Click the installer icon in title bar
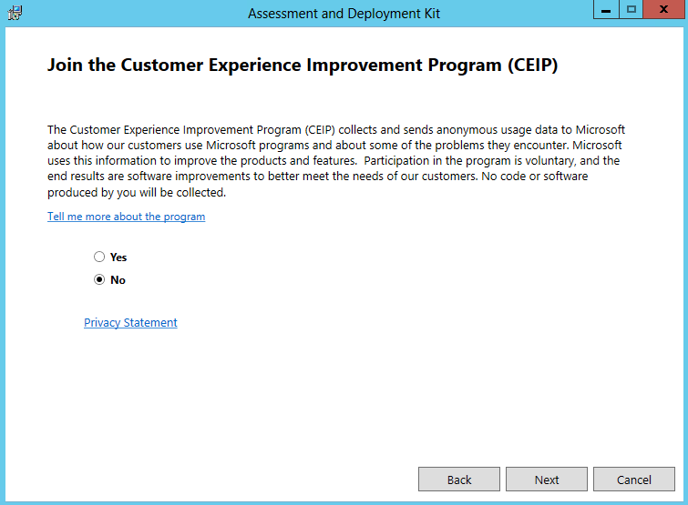Screen dimensions: 688x505 (x=15, y=13)
